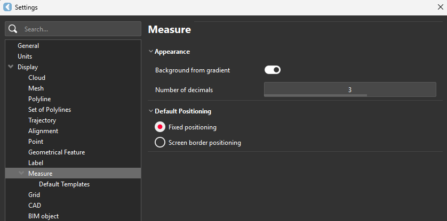Collapse the Display tree node
Image resolution: width=447 pixels, height=221 pixels.
[11, 67]
